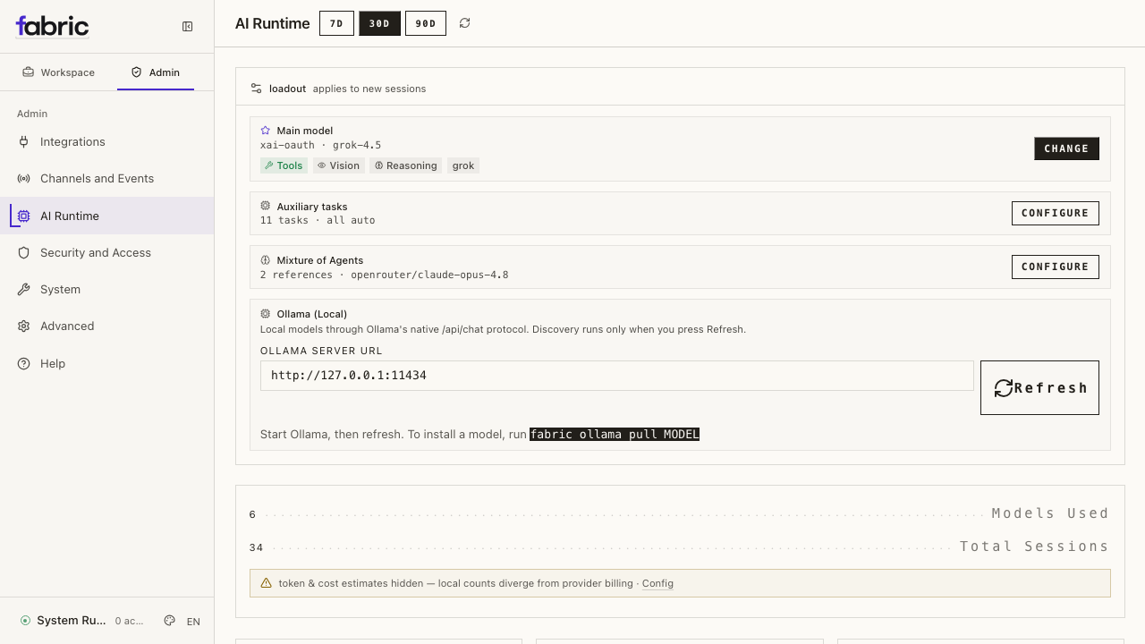This screenshot has height=644, width=1145.
Task: Open the Advanced settings page
Action: 106,326
